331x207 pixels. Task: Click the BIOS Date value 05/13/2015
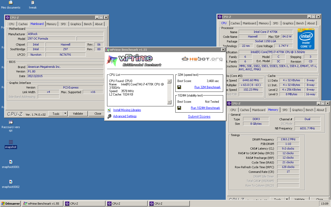coord(65,76)
